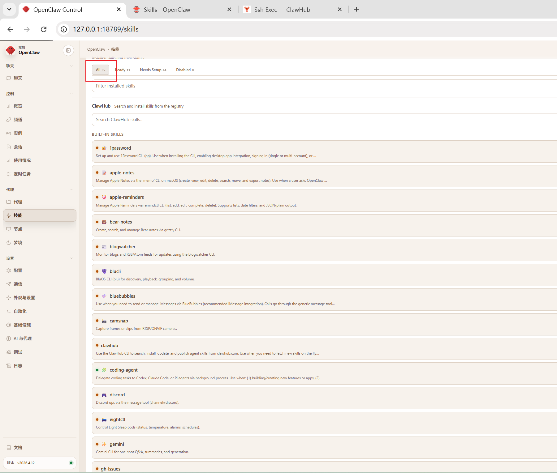Open the 梦境 dreams page
This screenshot has width=557, height=473.
[x=40, y=243]
